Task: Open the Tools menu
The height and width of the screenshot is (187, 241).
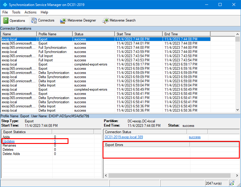Action: click(16, 12)
